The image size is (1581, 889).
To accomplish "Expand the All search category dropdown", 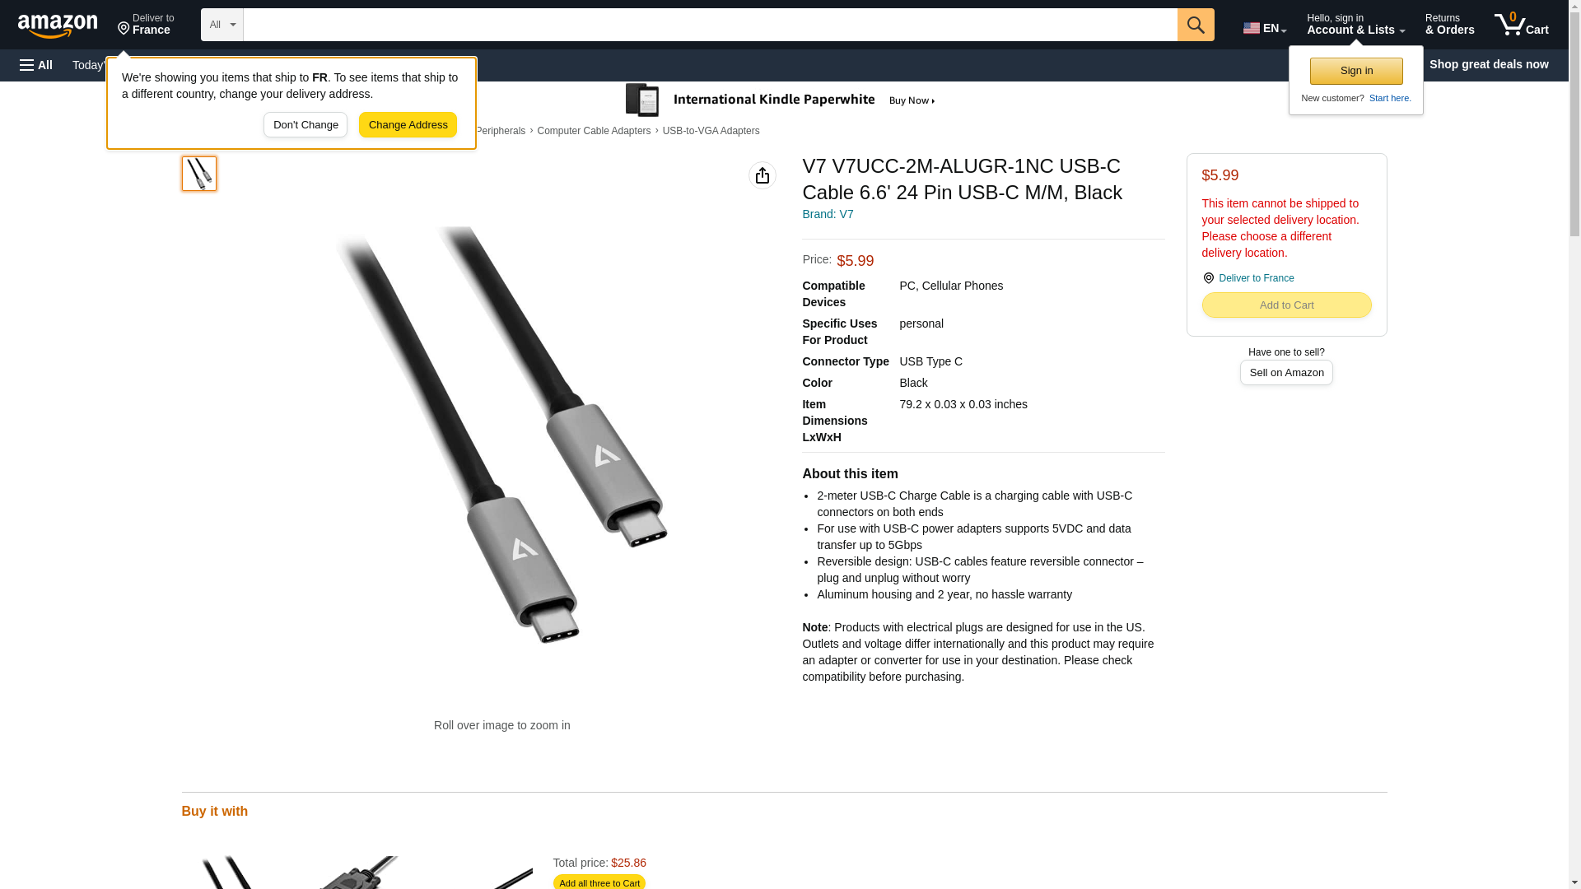I will click(x=222, y=25).
